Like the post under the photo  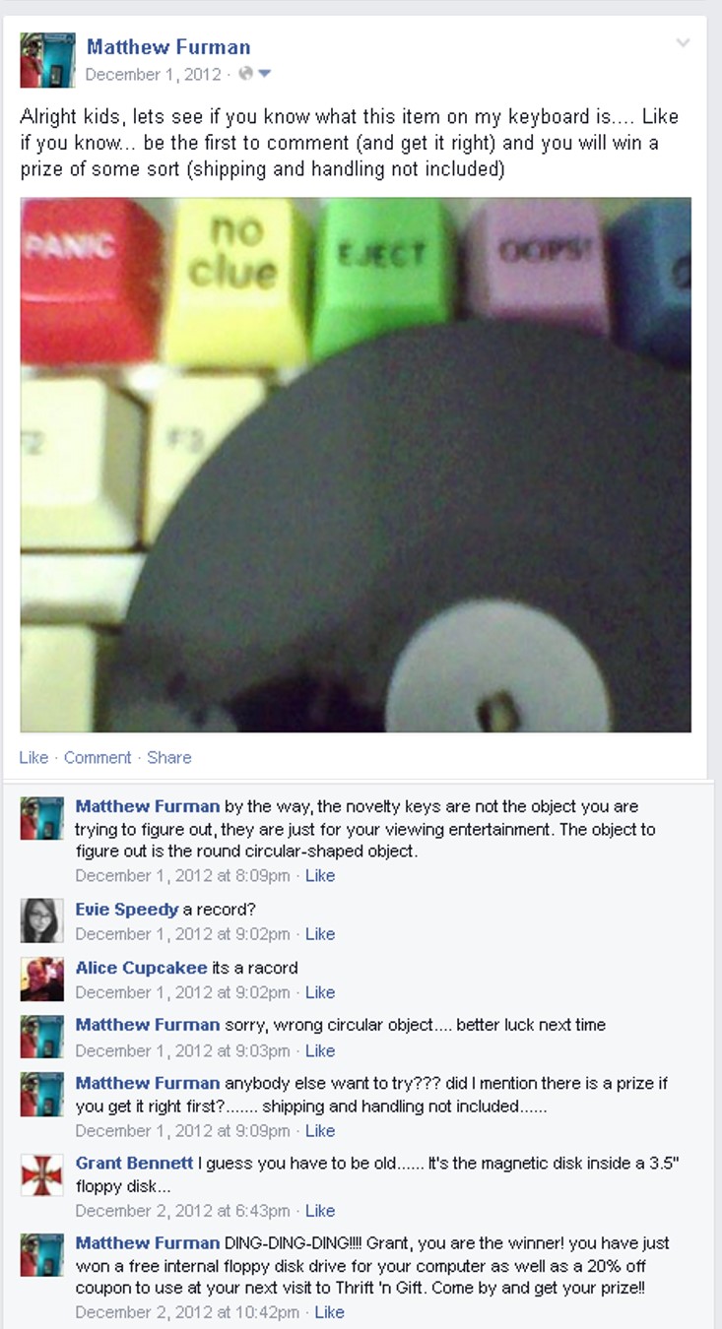tap(33, 757)
